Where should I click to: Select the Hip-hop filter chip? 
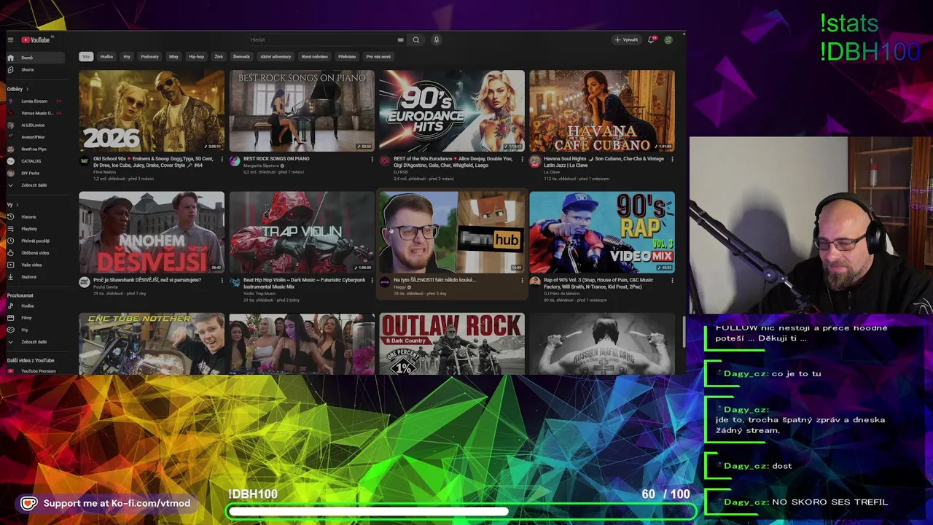pos(197,56)
